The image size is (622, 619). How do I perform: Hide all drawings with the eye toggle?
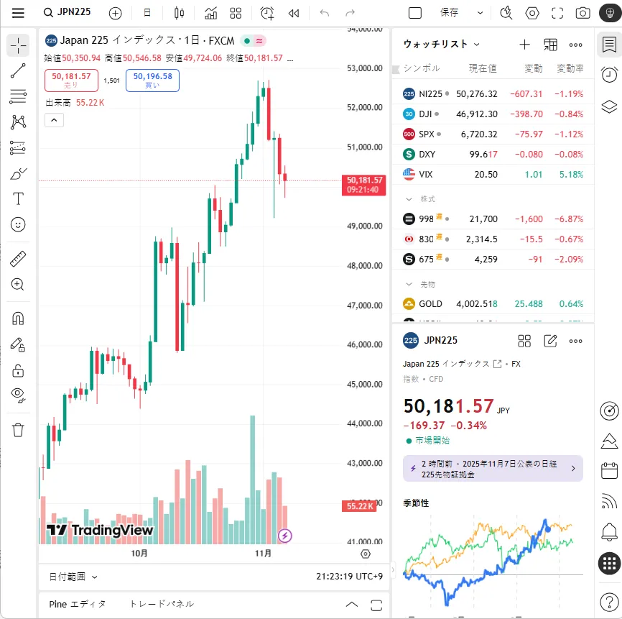(18, 395)
